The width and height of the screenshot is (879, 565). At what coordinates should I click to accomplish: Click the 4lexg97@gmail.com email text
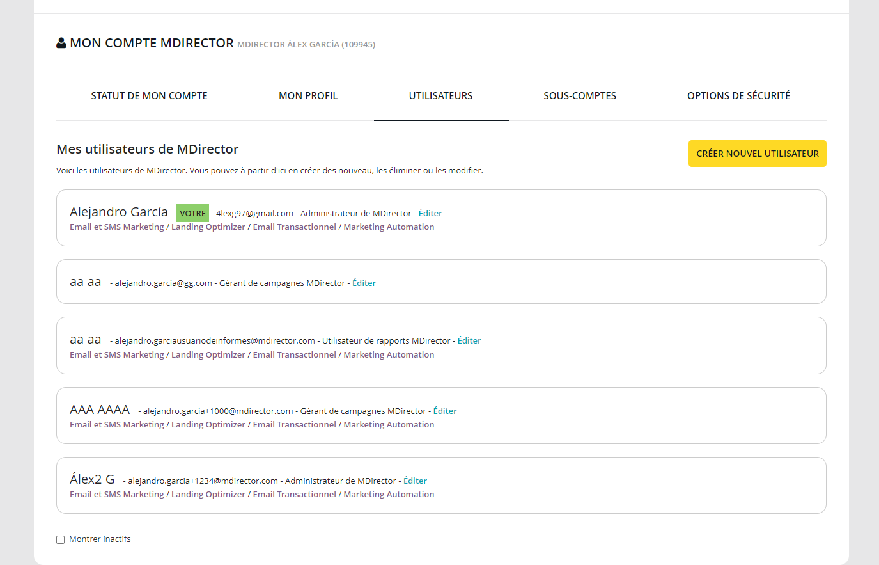254,214
